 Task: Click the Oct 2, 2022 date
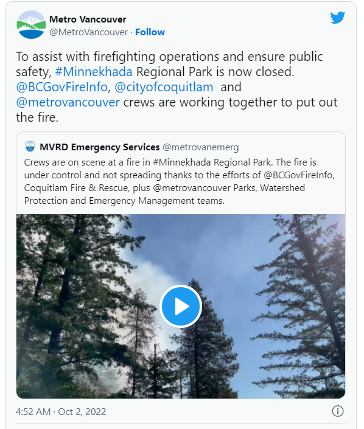(x=82, y=412)
